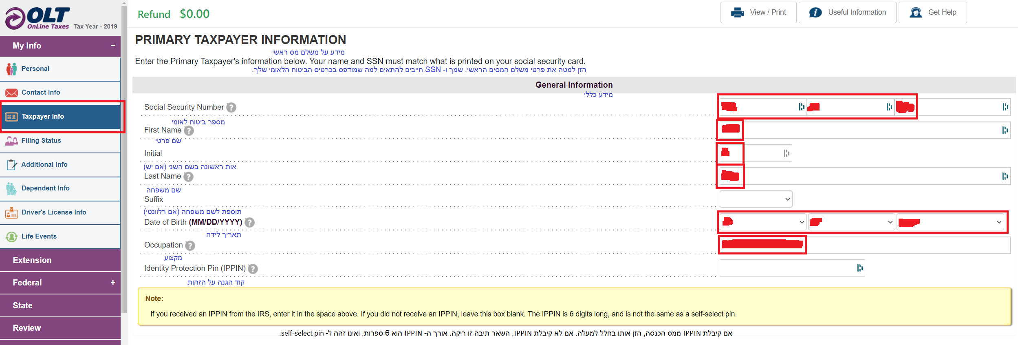Open the Extension menu section
The width and height of the screenshot is (1018, 345).
click(60, 260)
